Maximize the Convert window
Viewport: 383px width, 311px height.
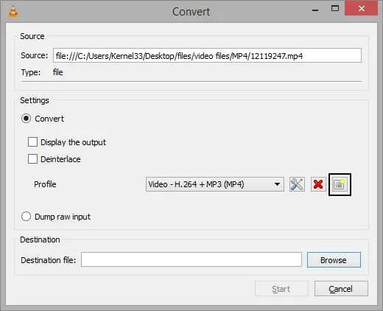[x=335, y=9]
